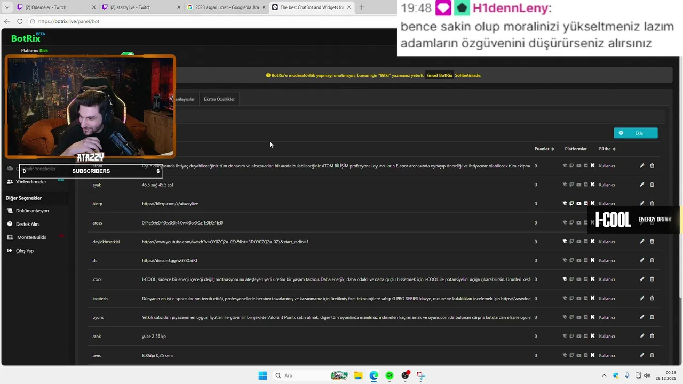The width and height of the screenshot is (683, 384).
Task: Toggle Kick platform for !icool command
Action: click(x=592, y=279)
